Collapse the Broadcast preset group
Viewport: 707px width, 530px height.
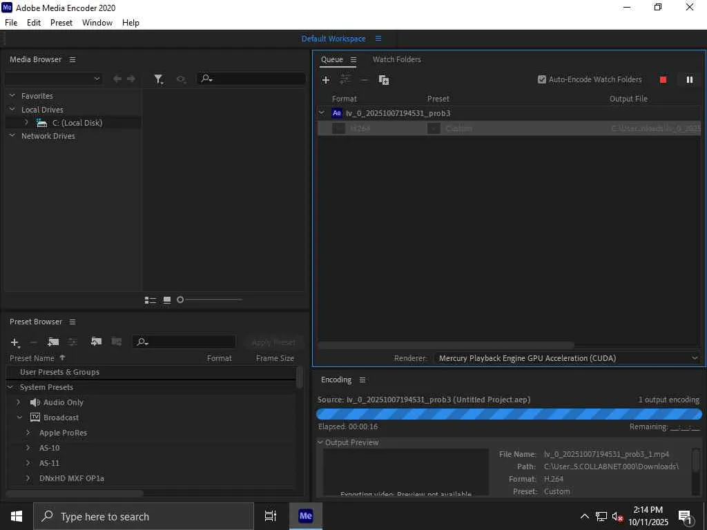click(x=19, y=418)
